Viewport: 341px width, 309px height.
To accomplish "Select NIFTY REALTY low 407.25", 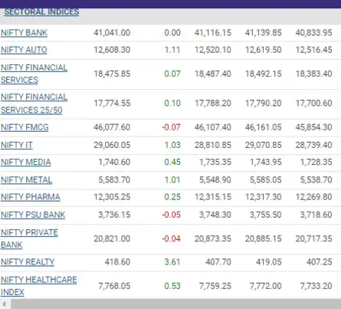I will pyautogui.click(x=320, y=261).
